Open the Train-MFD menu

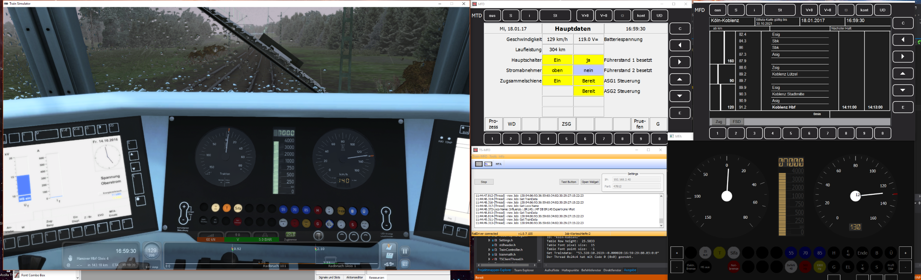tap(480, 157)
